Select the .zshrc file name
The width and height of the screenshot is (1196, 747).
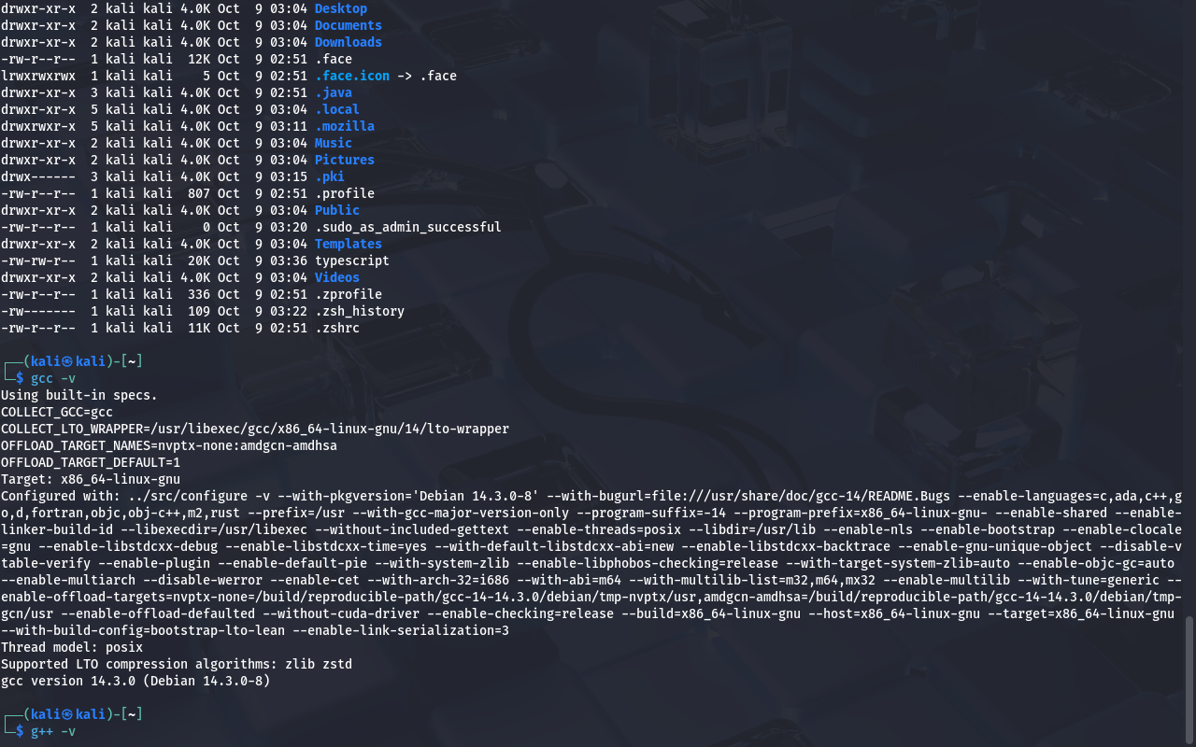point(336,328)
